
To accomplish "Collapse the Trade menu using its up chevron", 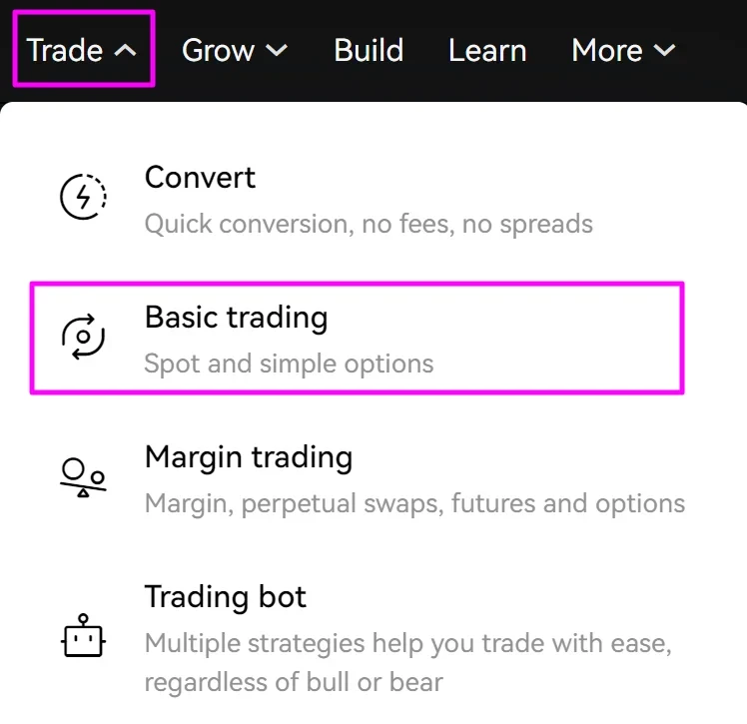I will click(127, 50).
